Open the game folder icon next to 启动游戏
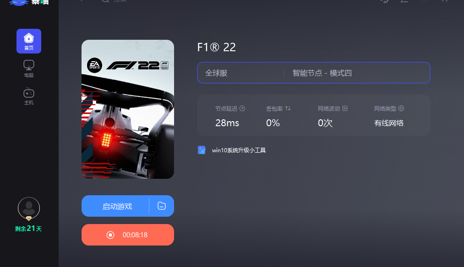464x267 pixels. (161, 206)
